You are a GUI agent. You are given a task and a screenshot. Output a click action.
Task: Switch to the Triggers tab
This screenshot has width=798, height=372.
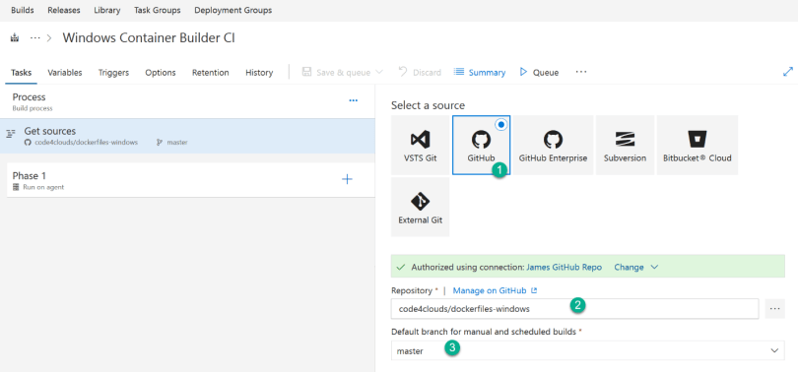tap(113, 73)
